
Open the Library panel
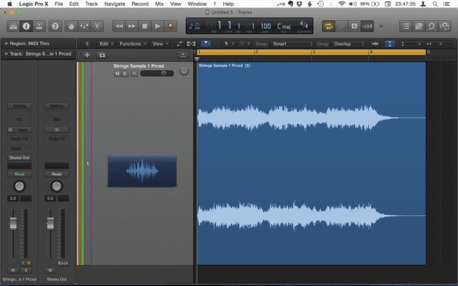[13, 26]
